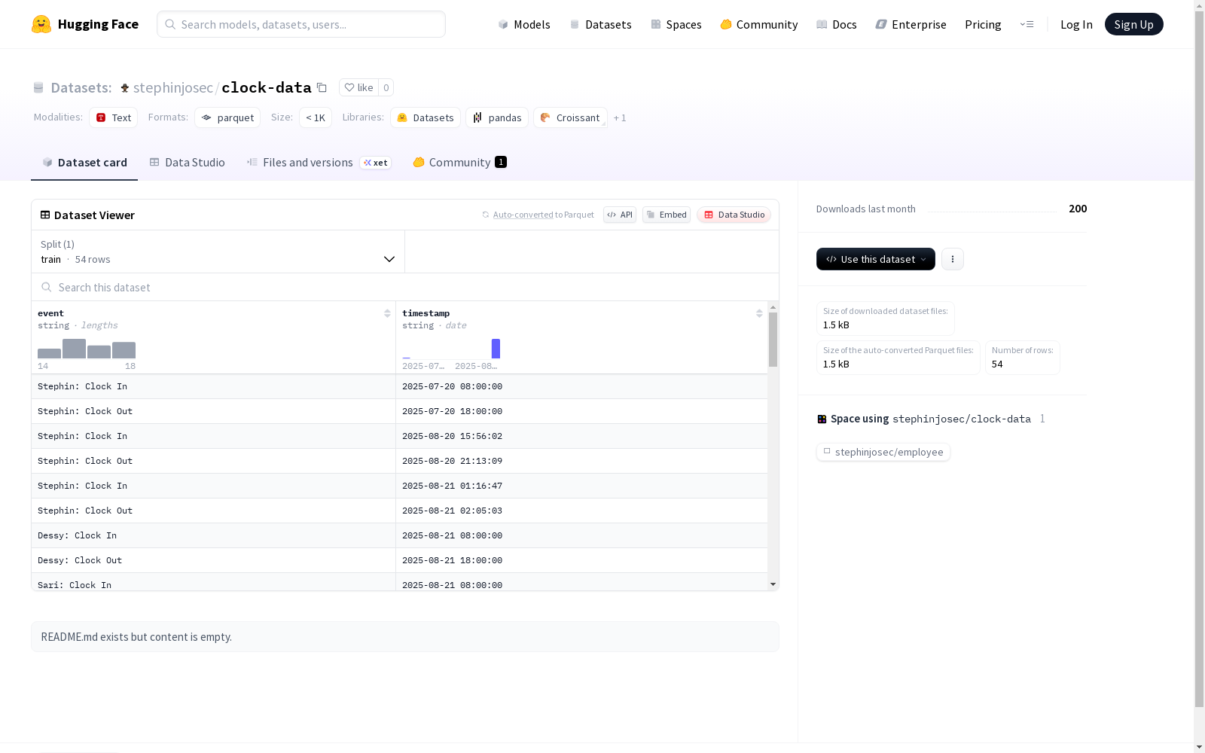Open the Data Studio tab
Viewport: 1205px width, 753px height.
point(187,163)
